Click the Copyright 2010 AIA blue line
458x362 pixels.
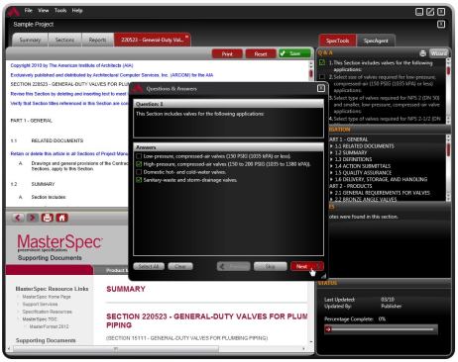click(x=71, y=65)
